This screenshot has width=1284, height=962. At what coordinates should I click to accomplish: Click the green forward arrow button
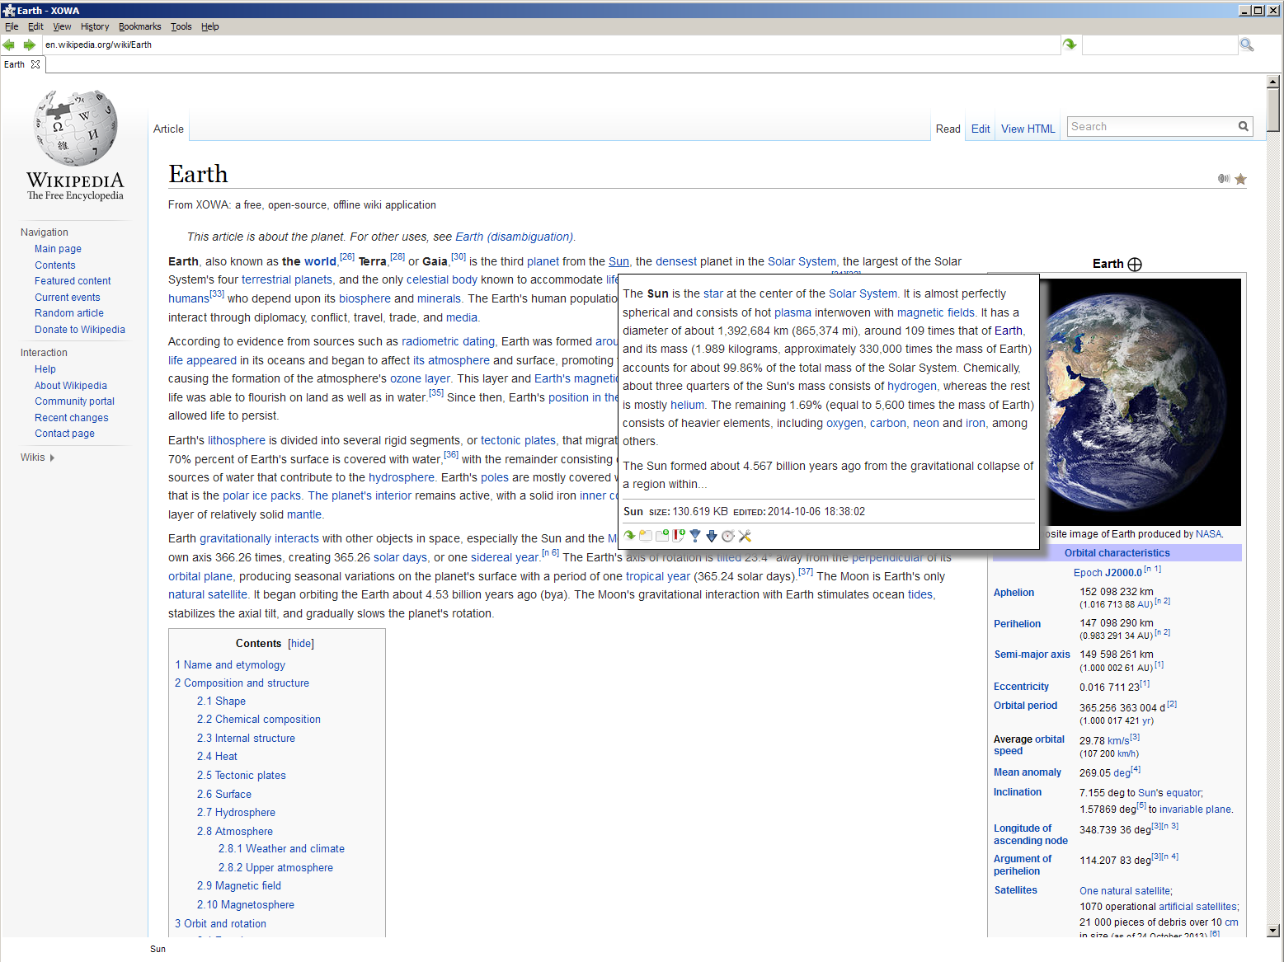click(30, 45)
